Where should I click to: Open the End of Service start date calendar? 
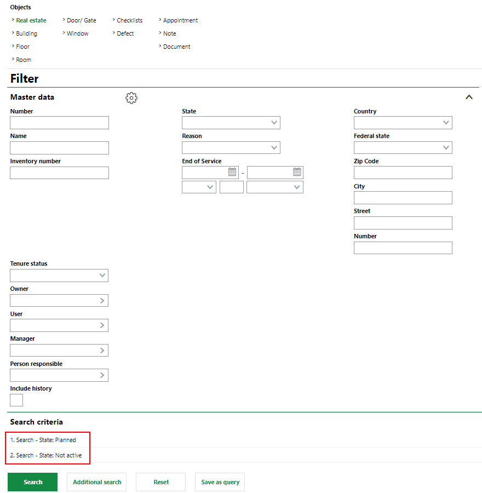pyautogui.click(x=232, y=172)
